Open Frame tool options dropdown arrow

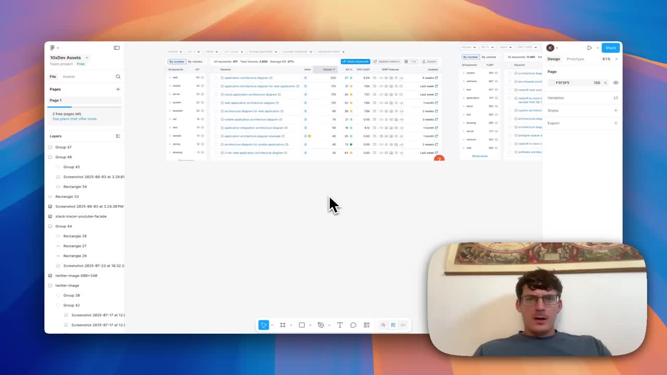tap(291, 326)
